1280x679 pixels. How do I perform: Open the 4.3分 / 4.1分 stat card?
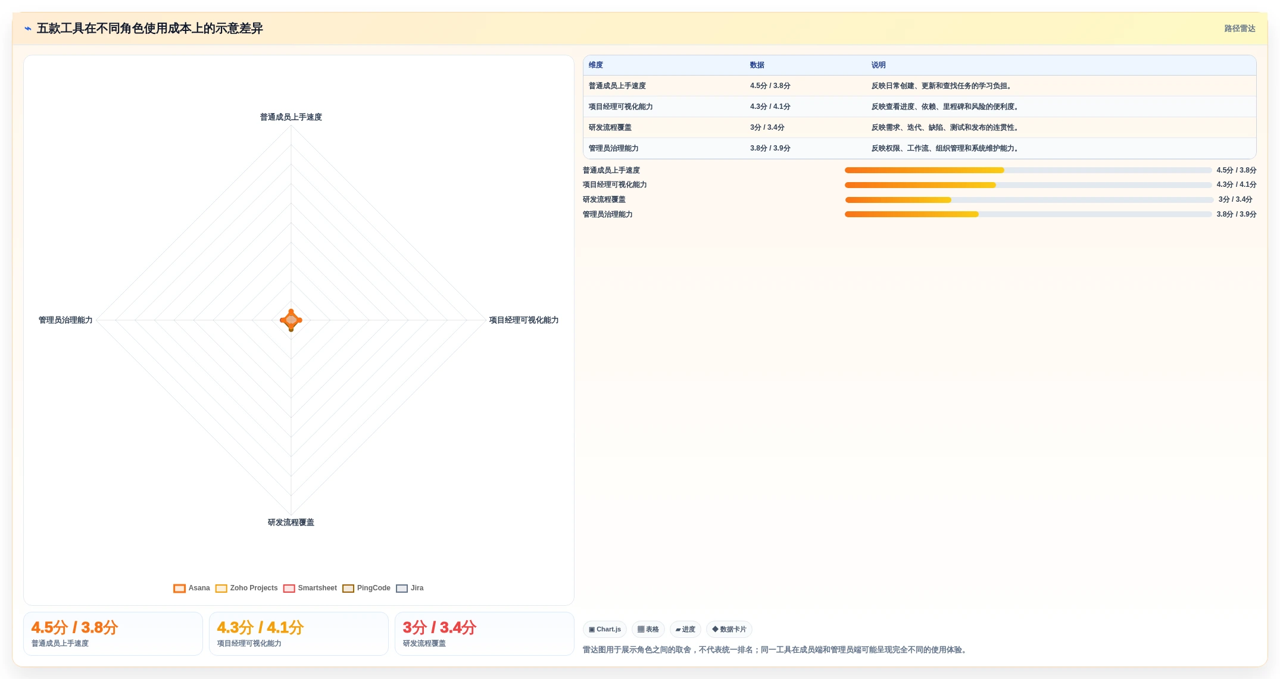pos(299,634)
